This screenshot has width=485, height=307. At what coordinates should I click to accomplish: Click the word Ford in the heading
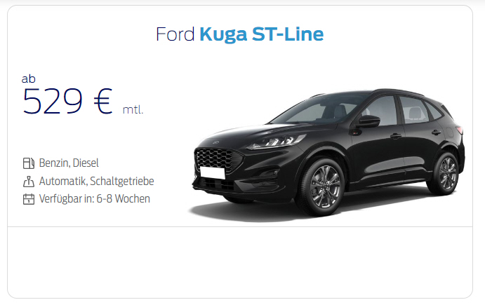[175, 34]
